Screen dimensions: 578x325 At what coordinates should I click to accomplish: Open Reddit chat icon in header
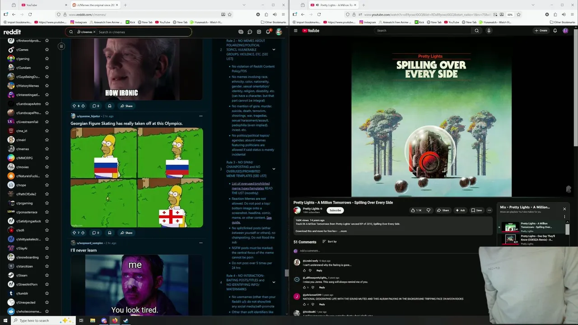[x=250, y=32]
